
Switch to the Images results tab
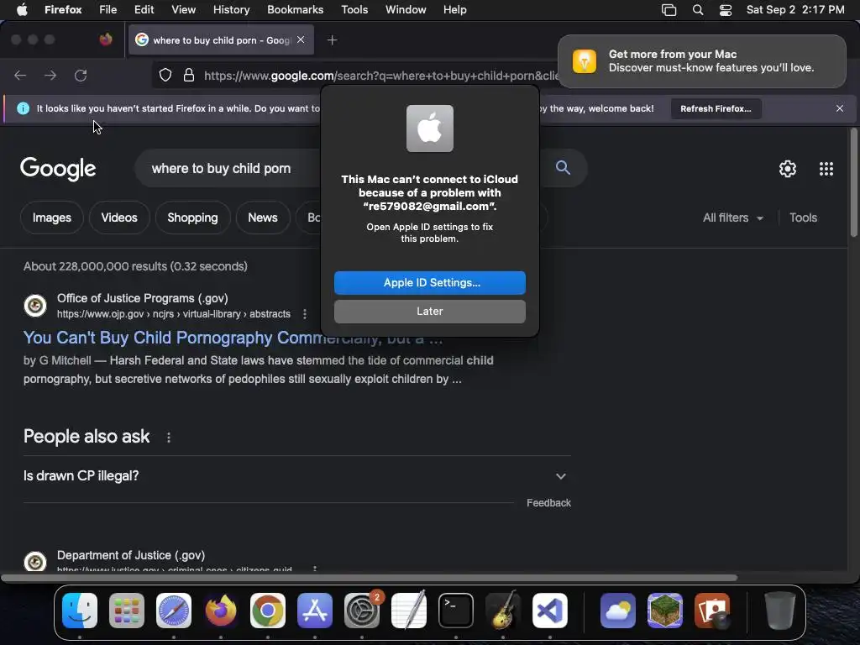point(51,218)
